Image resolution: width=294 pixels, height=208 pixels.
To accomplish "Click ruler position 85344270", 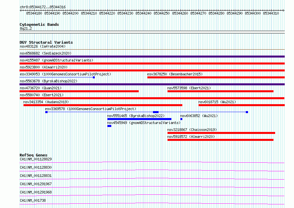I will [x=198, y=13].
